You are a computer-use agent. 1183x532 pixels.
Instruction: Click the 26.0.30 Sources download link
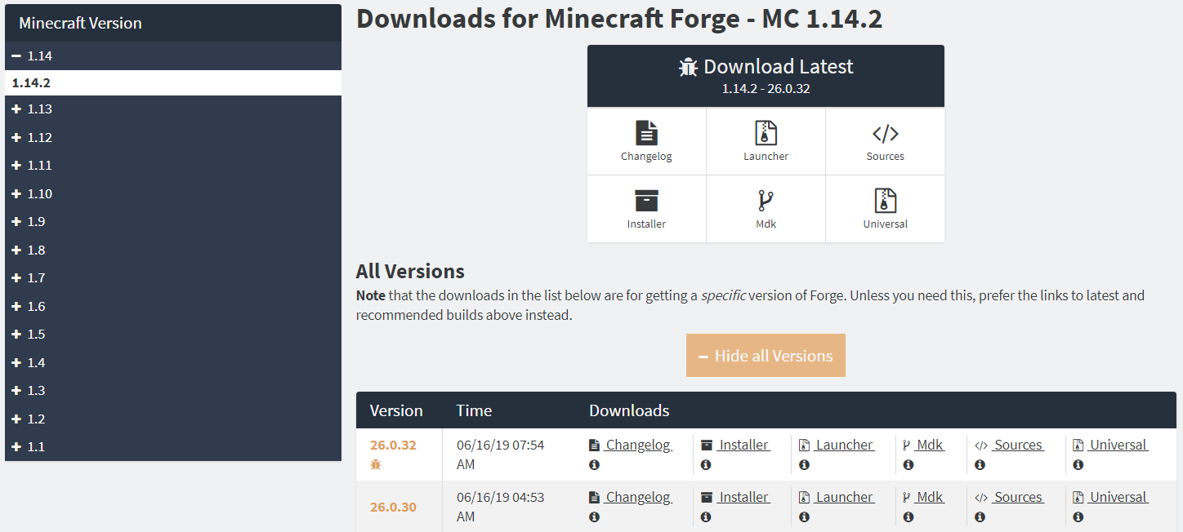coord(1017,497)
